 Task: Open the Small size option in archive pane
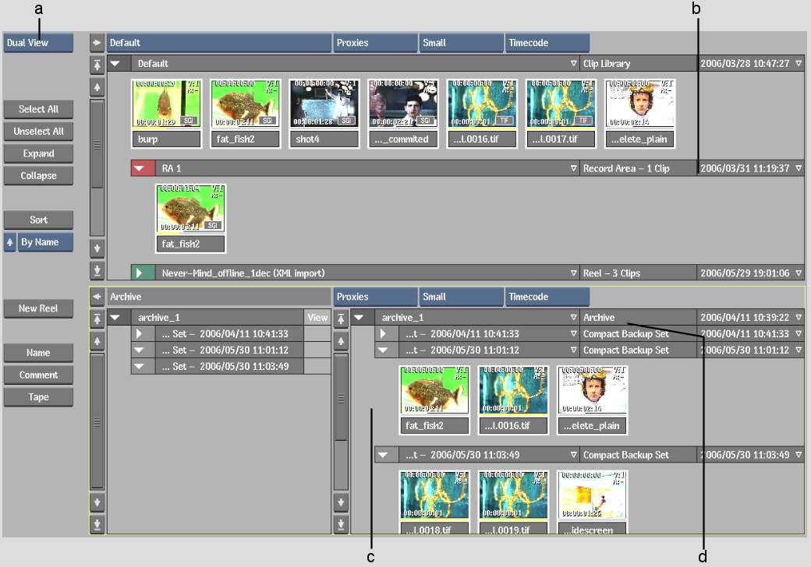coord(460,297)
